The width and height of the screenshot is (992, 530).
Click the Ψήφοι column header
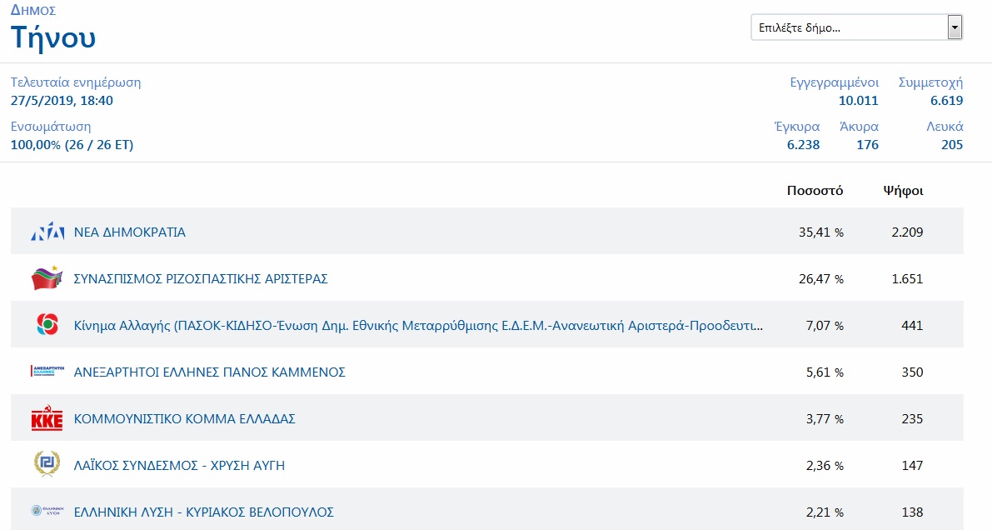pyautogui.click(x=903, y=191)
